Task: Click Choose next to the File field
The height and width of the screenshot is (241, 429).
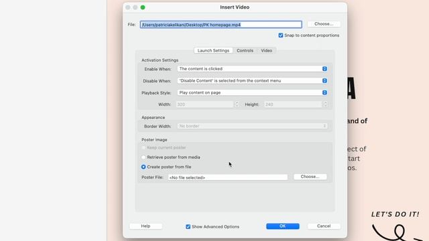Action: (x=324, y=24)
